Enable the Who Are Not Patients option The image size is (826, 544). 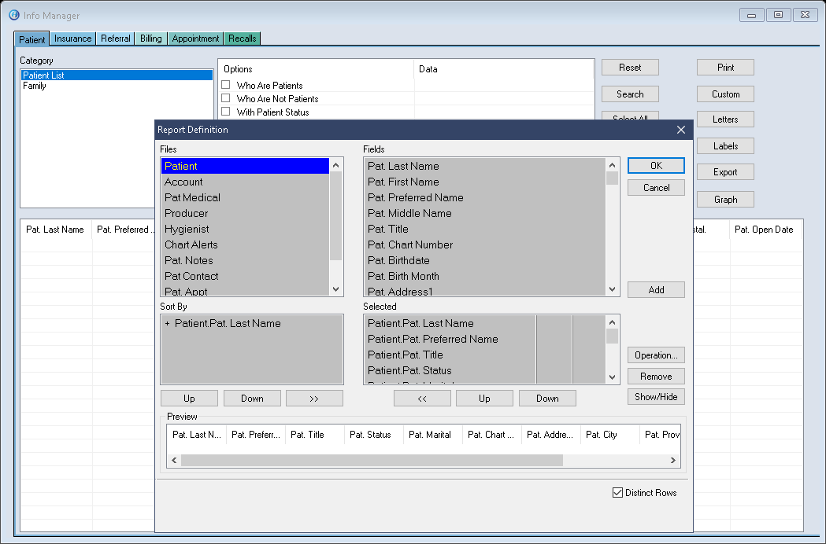point(226,98)
